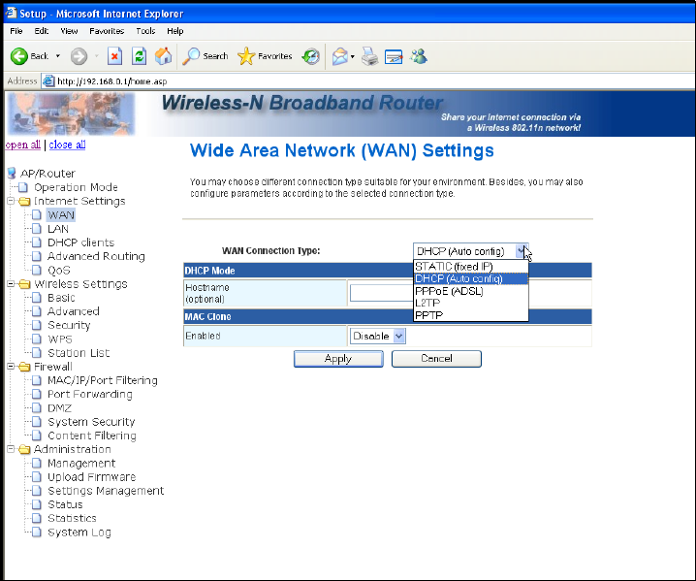696x581 pixels.
Task: Open System Security page
Action: pyautogui.click(x=91, y=422)
